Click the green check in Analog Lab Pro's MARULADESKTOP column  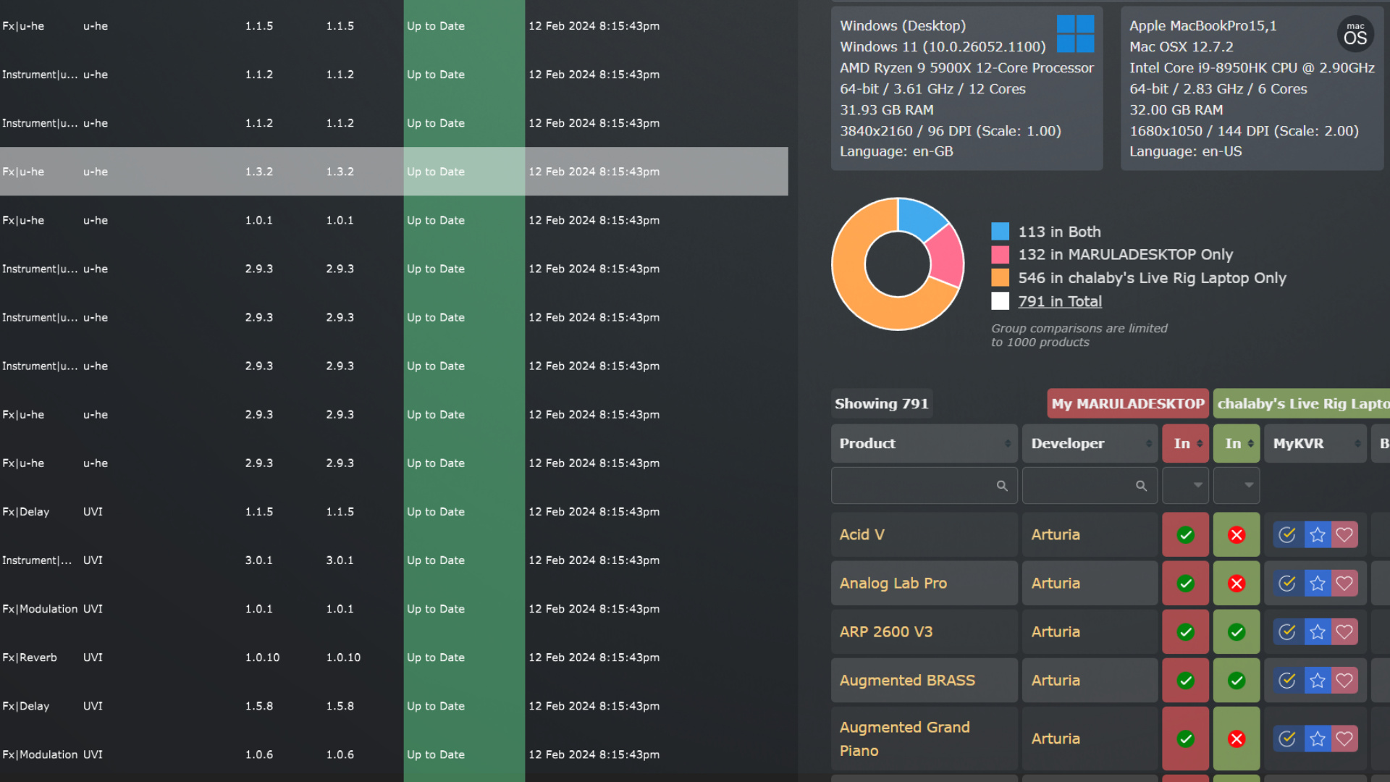(x=1186, y=584)
